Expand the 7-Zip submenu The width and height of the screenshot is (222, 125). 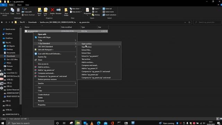pyautogui.click(x=55, y=40)
